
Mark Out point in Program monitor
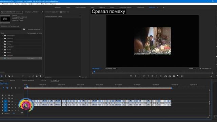coord(139,76)
